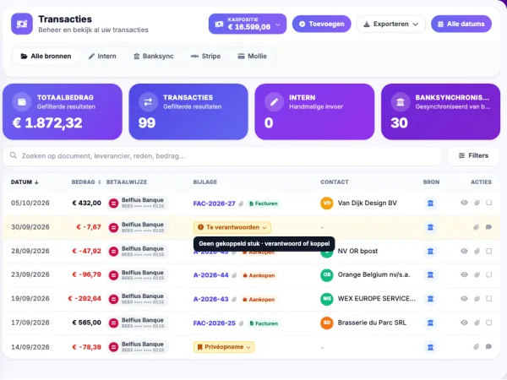View the Van Dijk Design BV transaction
This screenshot has width=507, height=380.
pos(464,203)
